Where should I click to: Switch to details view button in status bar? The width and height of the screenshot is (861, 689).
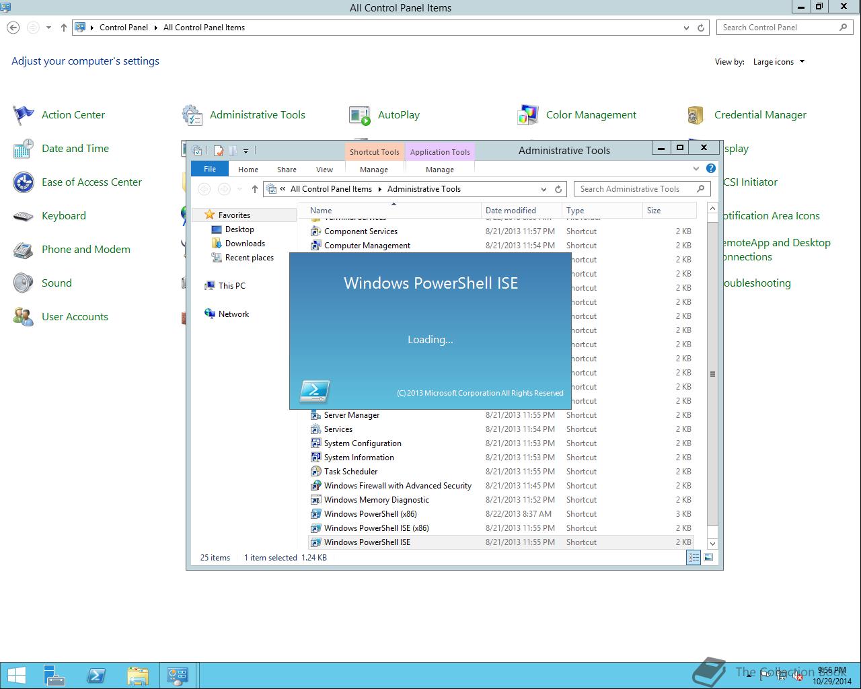pos(694,557)
